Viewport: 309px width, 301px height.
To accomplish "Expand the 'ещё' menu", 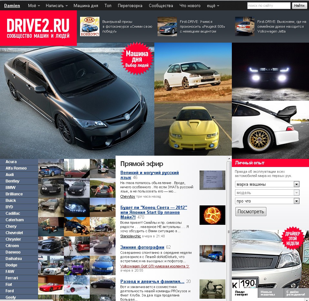I will pos(213,6).
